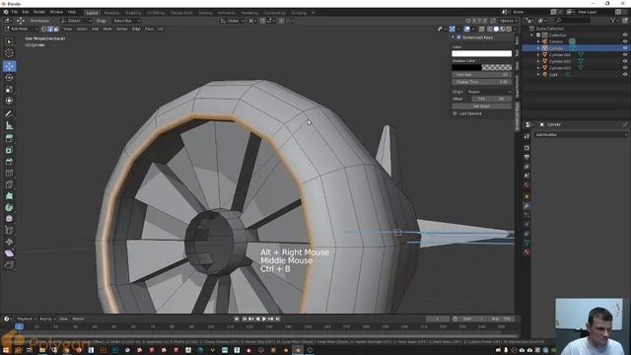The height and width of the screenshot is (355, 631).
Task: Expand the Light tree item
Action: tap(538, 75)
